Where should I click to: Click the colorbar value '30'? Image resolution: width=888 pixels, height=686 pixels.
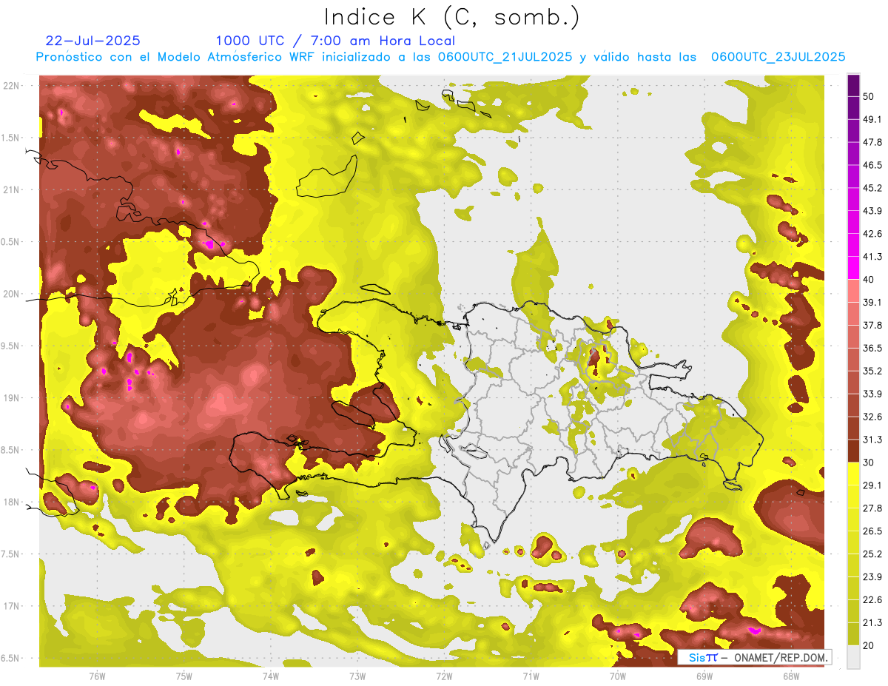(869, 463)
